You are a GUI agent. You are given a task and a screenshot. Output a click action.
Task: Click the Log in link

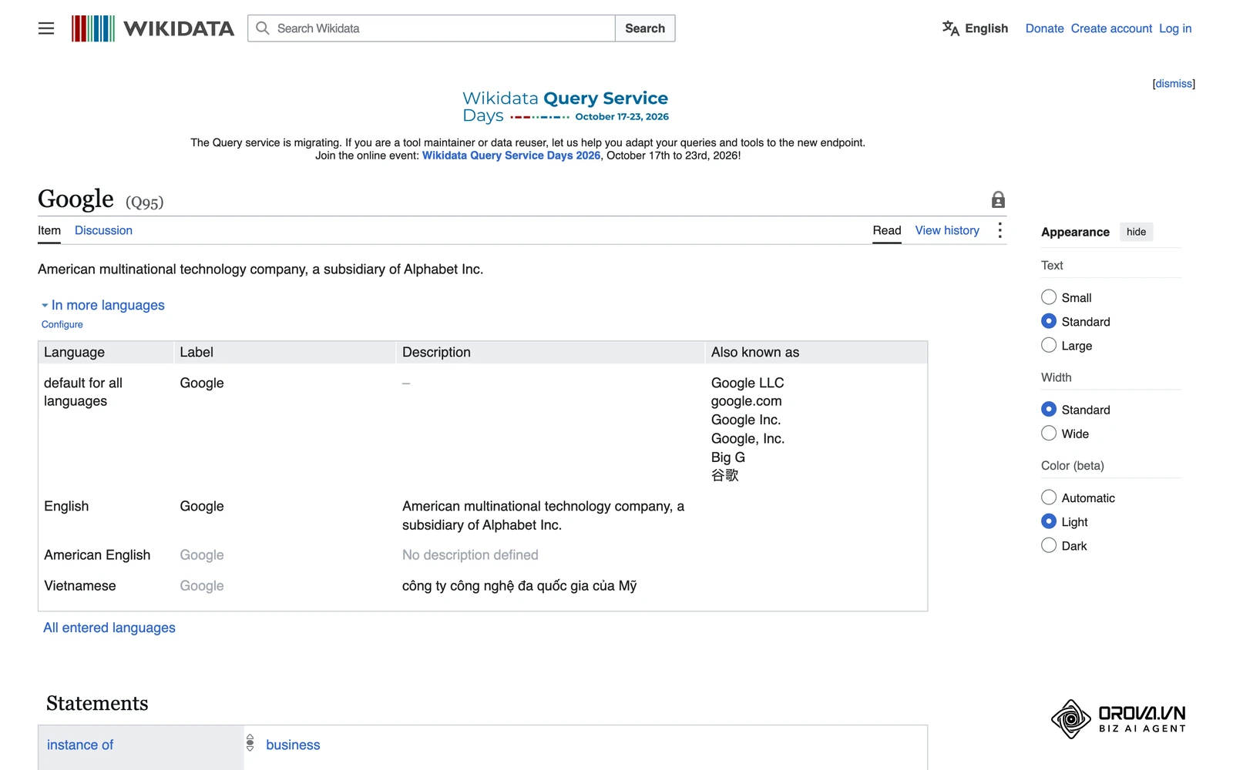(x=1175, y=28)
